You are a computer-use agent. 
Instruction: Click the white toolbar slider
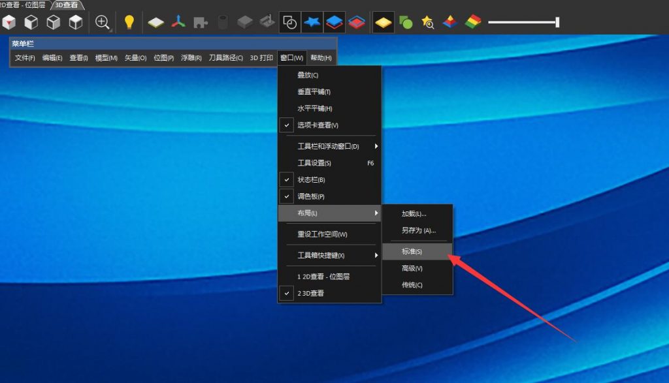523,22
